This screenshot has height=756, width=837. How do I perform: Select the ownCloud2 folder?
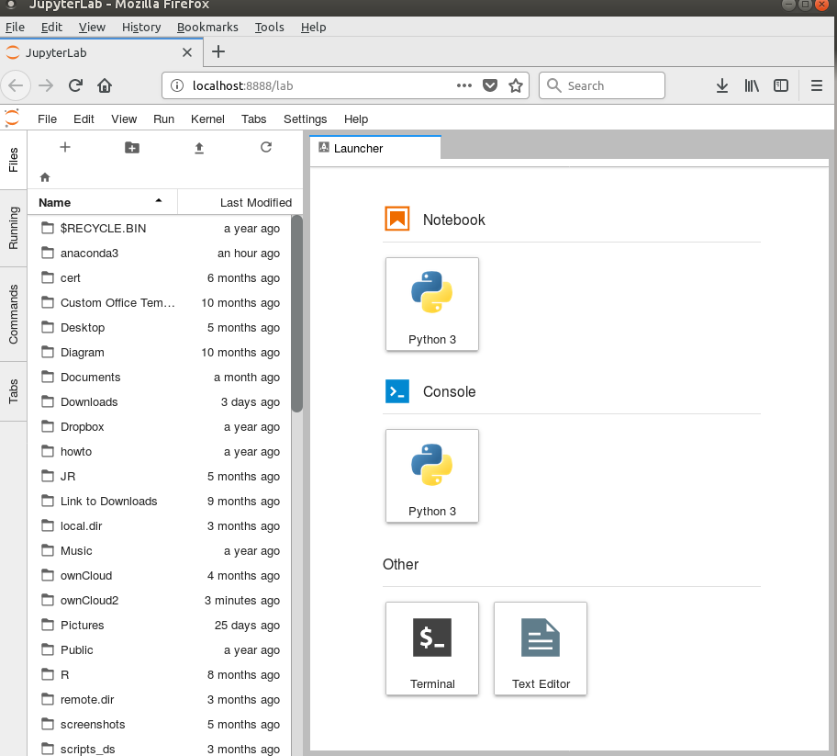(x=160, y=601)
